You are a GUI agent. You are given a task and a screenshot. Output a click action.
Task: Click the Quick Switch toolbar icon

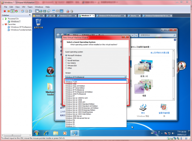click(41, 11)
